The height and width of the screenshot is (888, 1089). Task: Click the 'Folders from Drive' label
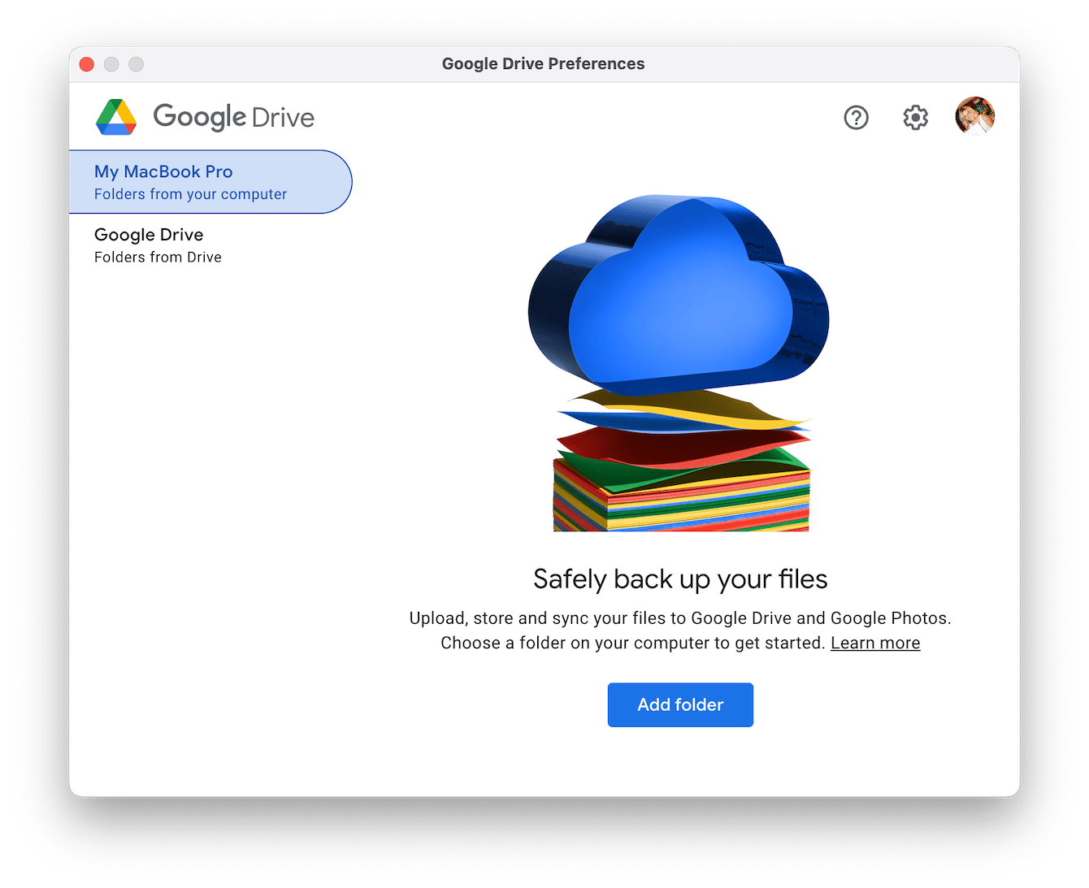pos(158,257)
